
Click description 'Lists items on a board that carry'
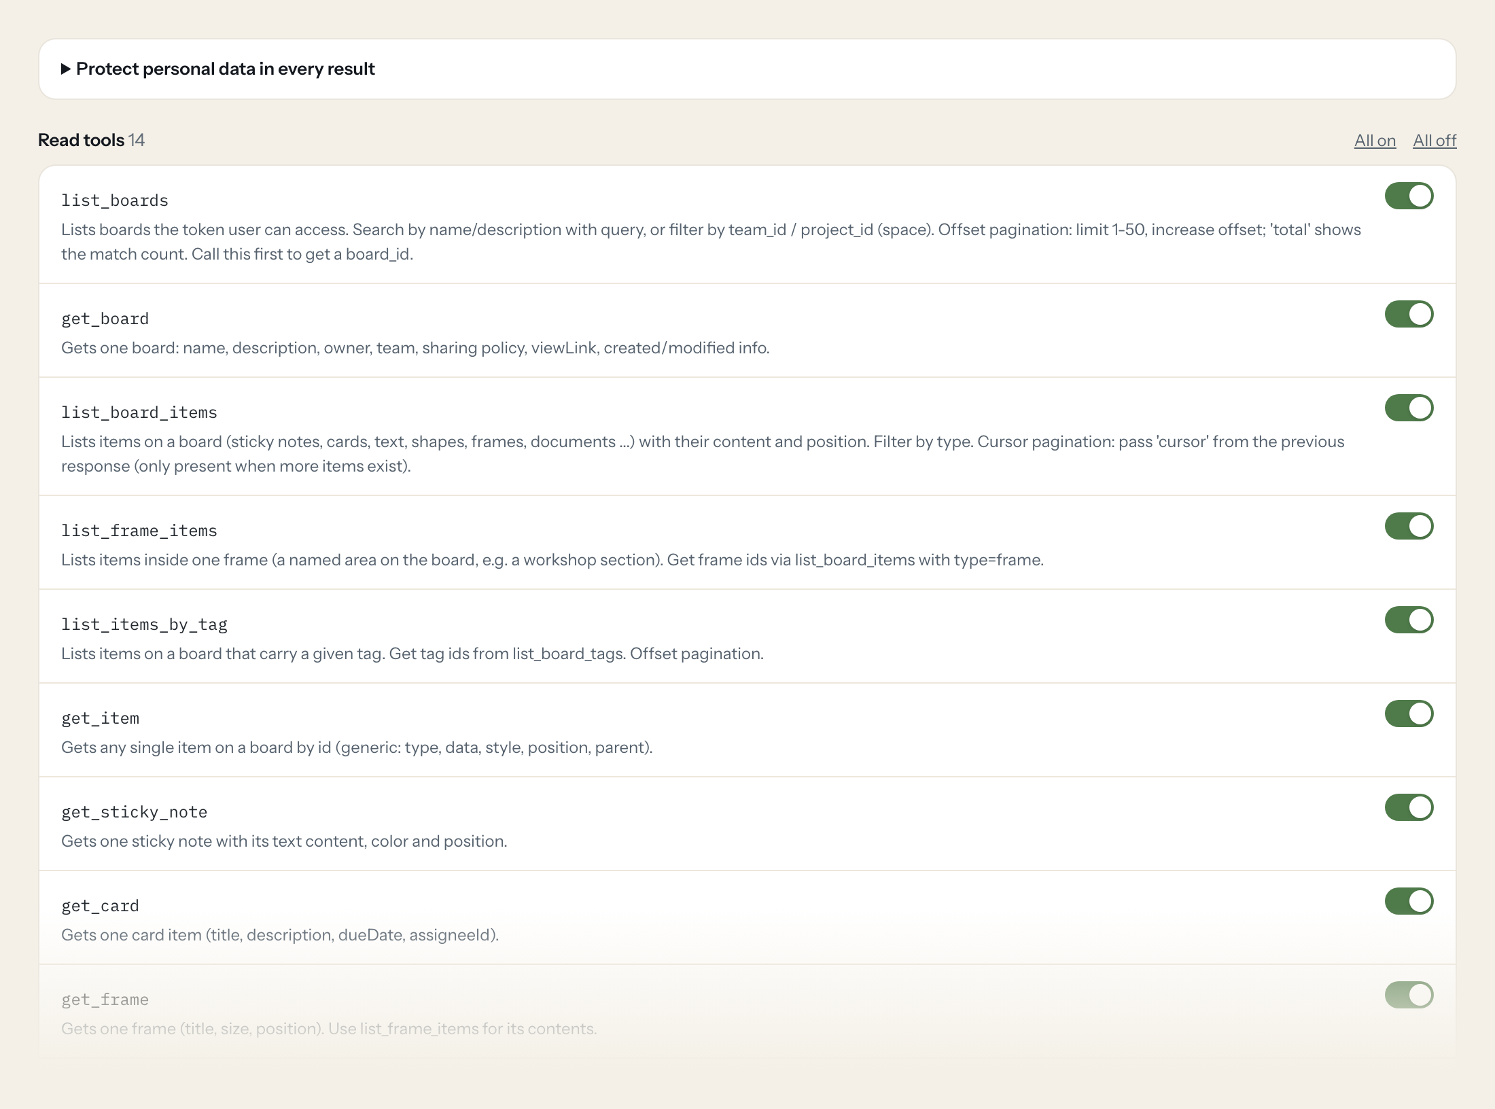tap(412, 654)
